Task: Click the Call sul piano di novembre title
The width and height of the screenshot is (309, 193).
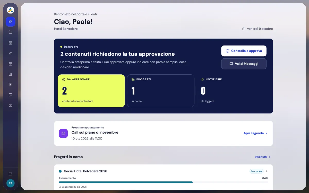Action: 95,132
